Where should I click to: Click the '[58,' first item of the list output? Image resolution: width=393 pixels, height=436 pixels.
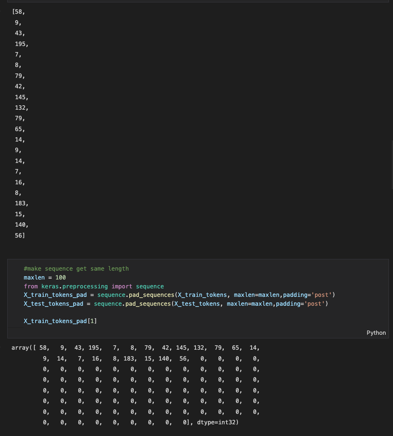pos(19,12)
